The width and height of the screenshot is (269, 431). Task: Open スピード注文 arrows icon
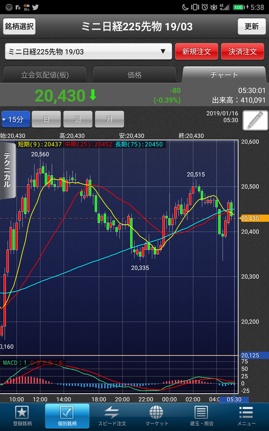tap(112, 412)
